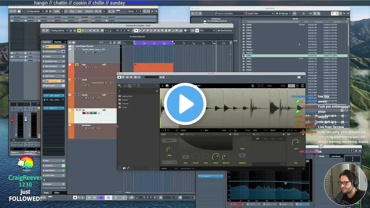Select the Zoom tool in Cubase toolbar
Image resolution: width=370 pixels, height=208 pixels.
[162, 31]
